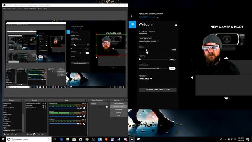The width and height of the screenshot is (252, 142).
Task: Toggle auto focus button
Action: (x=172, y=59)
